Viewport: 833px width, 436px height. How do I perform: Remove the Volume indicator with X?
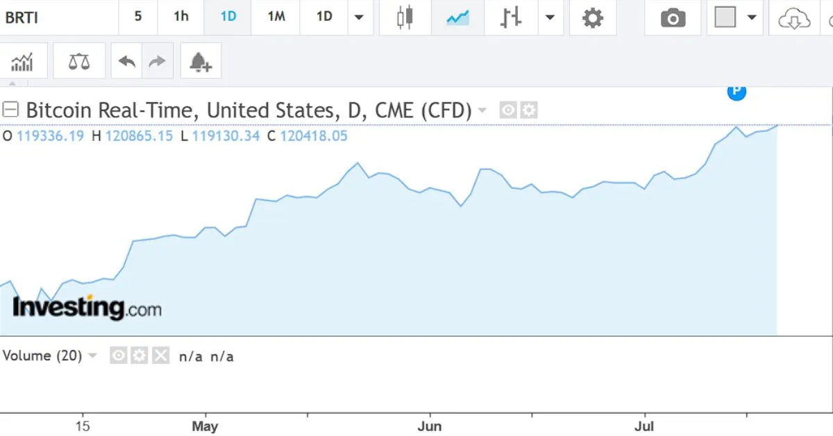coord(160,355)
